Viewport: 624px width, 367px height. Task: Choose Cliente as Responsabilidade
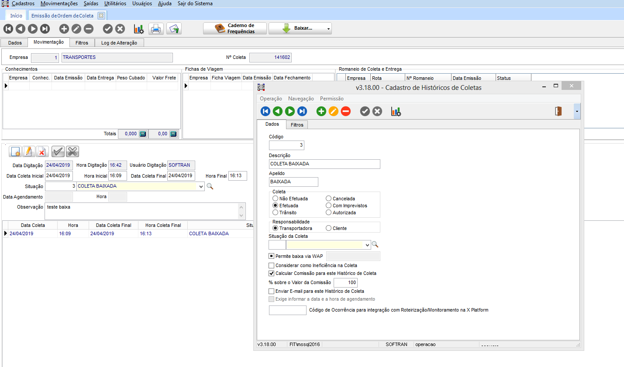(x=328, y=228)
